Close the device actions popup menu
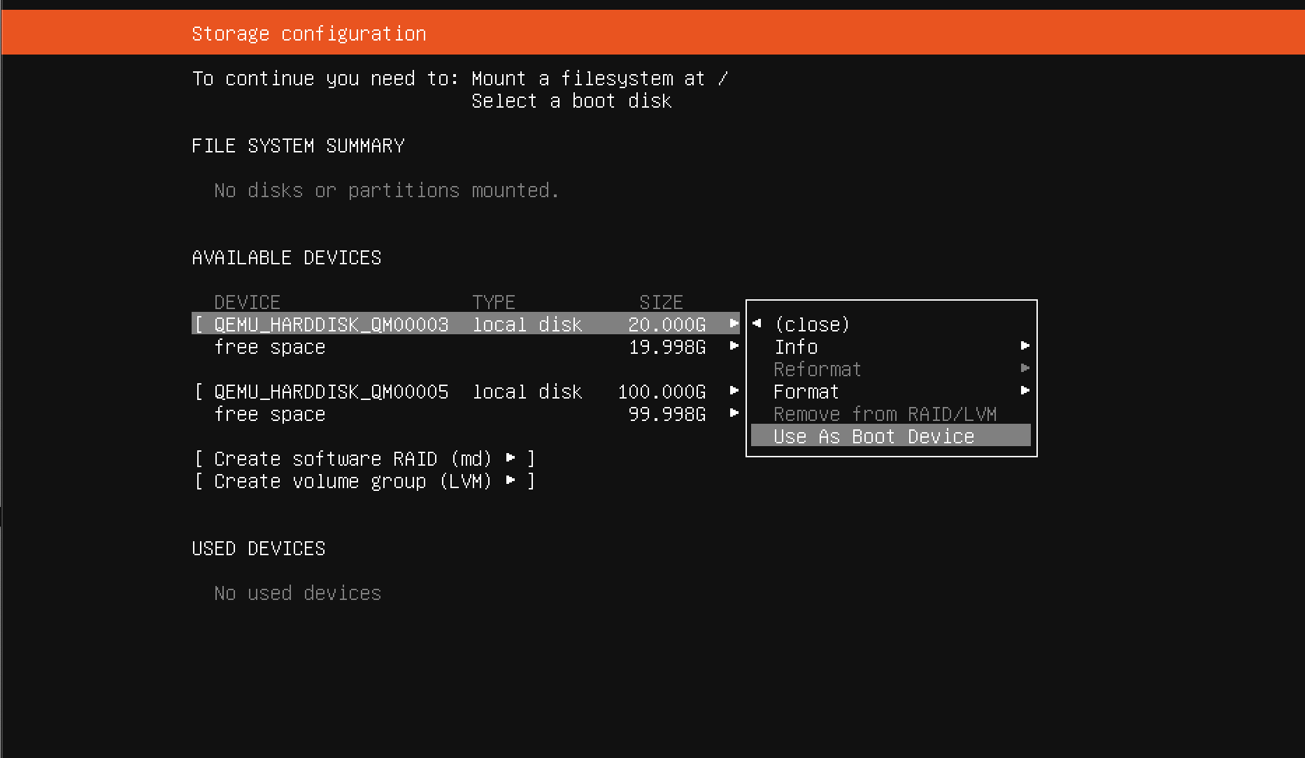 tap(811, 324)
